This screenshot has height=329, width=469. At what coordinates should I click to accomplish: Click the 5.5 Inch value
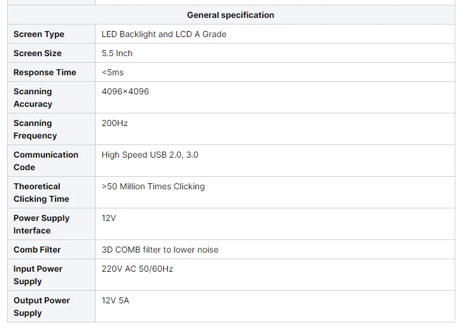(117, 53)
